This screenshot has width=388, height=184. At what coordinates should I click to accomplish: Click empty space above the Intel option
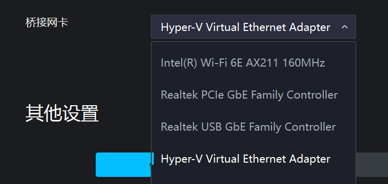pos(254,49)
